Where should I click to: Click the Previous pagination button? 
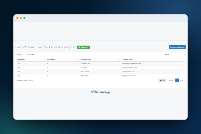pos(171,80)
